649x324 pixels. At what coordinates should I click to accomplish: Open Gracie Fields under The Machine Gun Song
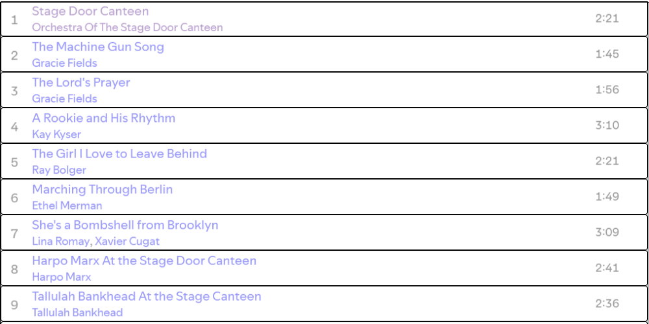click(x=65, y=64)
